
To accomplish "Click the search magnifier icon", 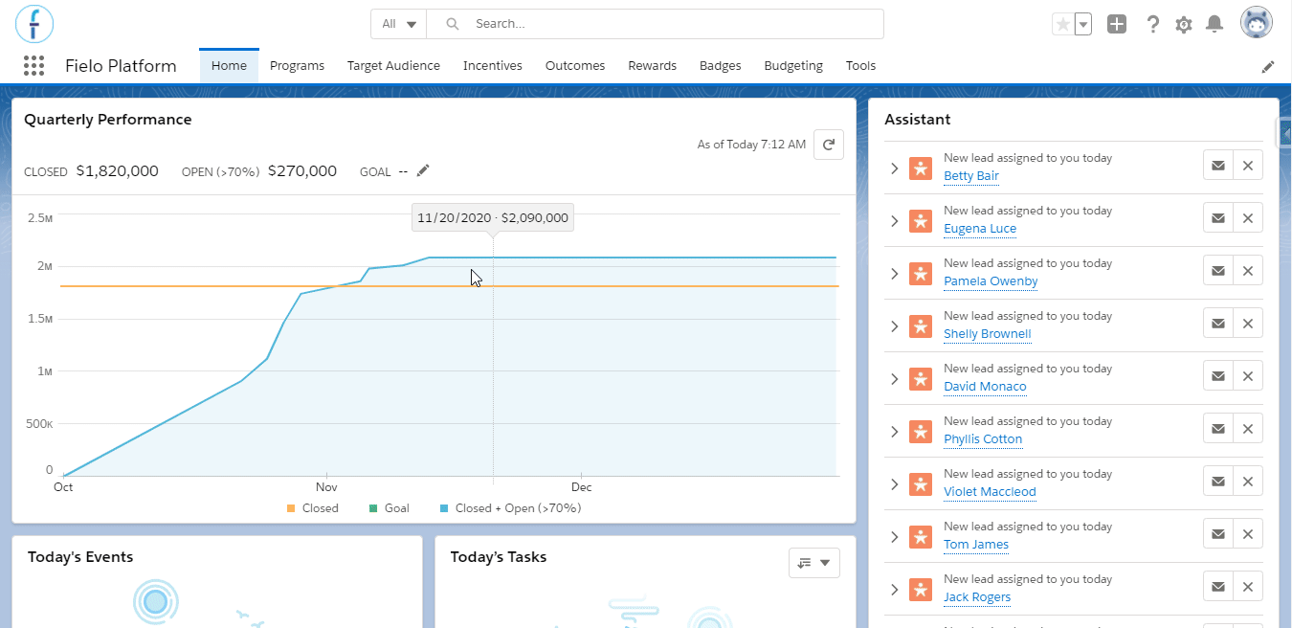I will pyautogui.click(x=453, y=24).
